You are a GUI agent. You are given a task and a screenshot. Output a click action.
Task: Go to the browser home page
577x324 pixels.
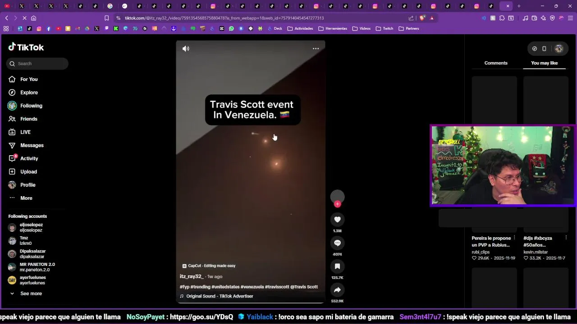(33, 18)
